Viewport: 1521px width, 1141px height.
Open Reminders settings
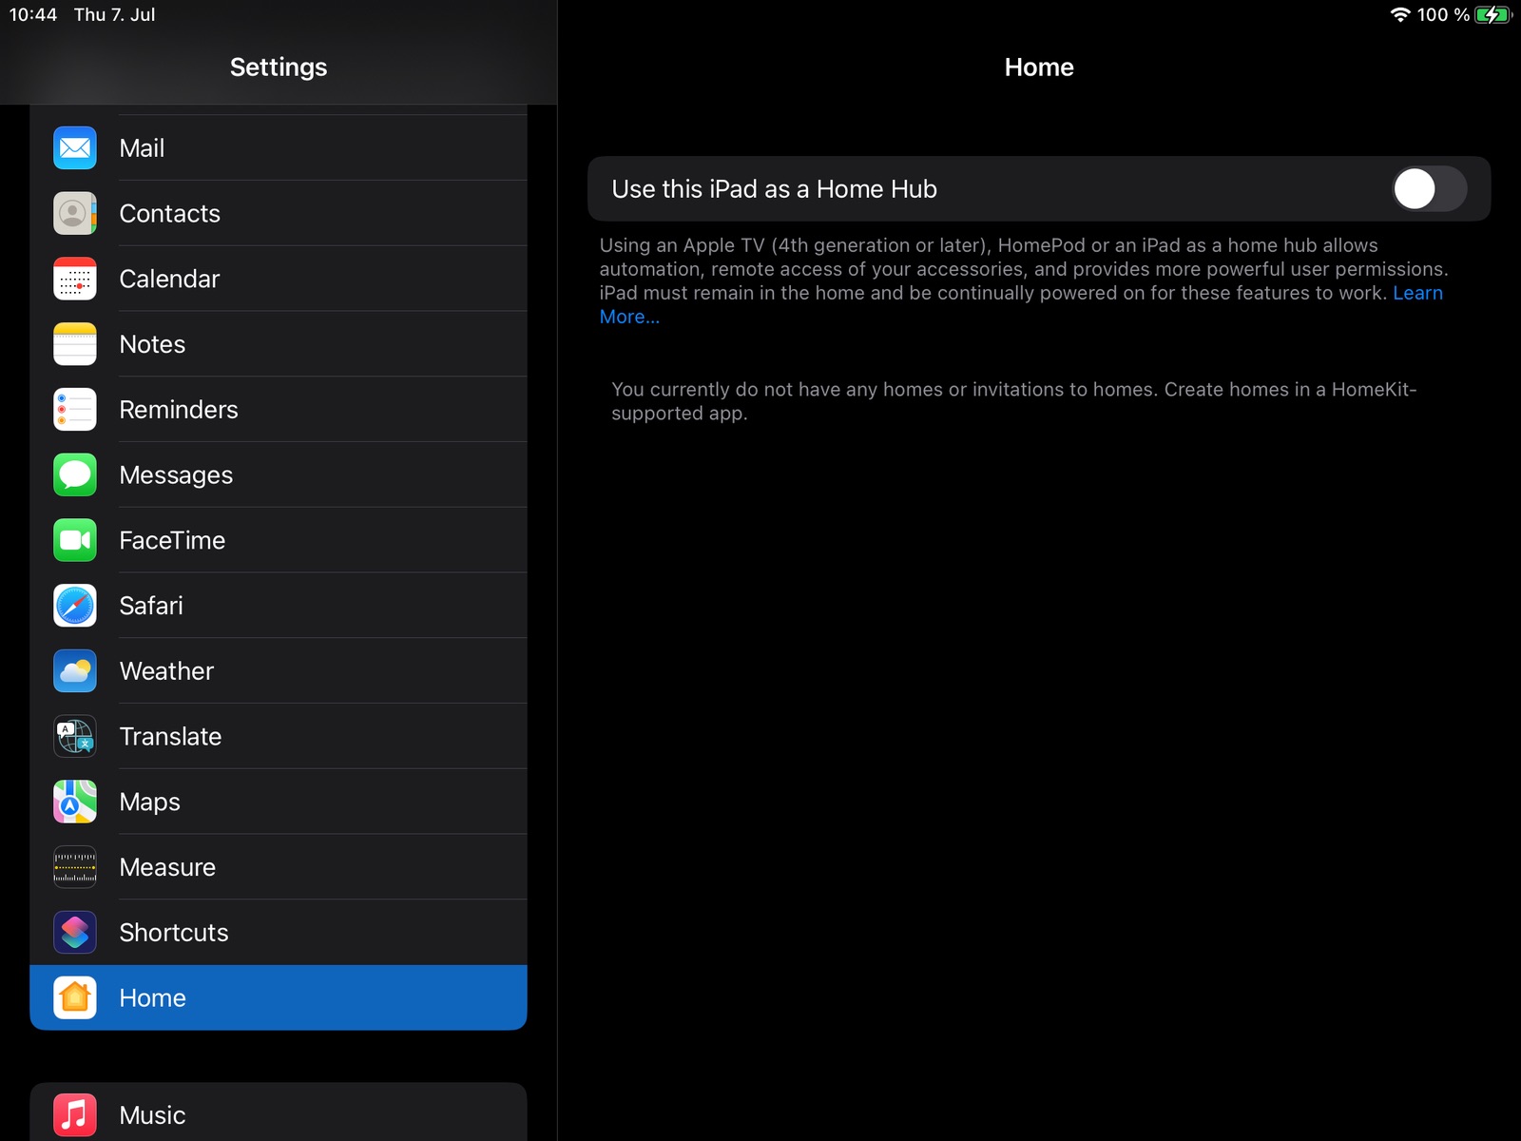[279, 410]
